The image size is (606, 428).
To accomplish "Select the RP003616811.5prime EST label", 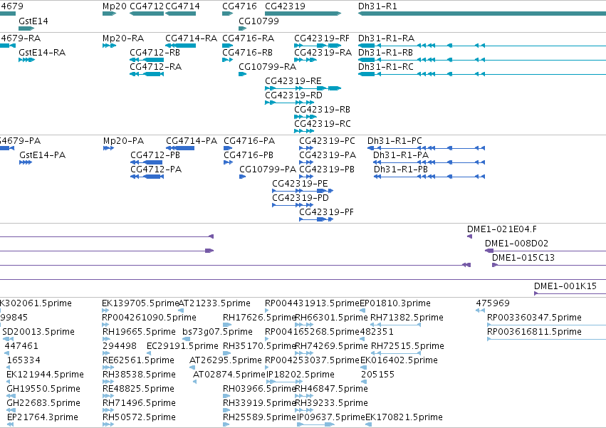I will click(x=534, y=332).
